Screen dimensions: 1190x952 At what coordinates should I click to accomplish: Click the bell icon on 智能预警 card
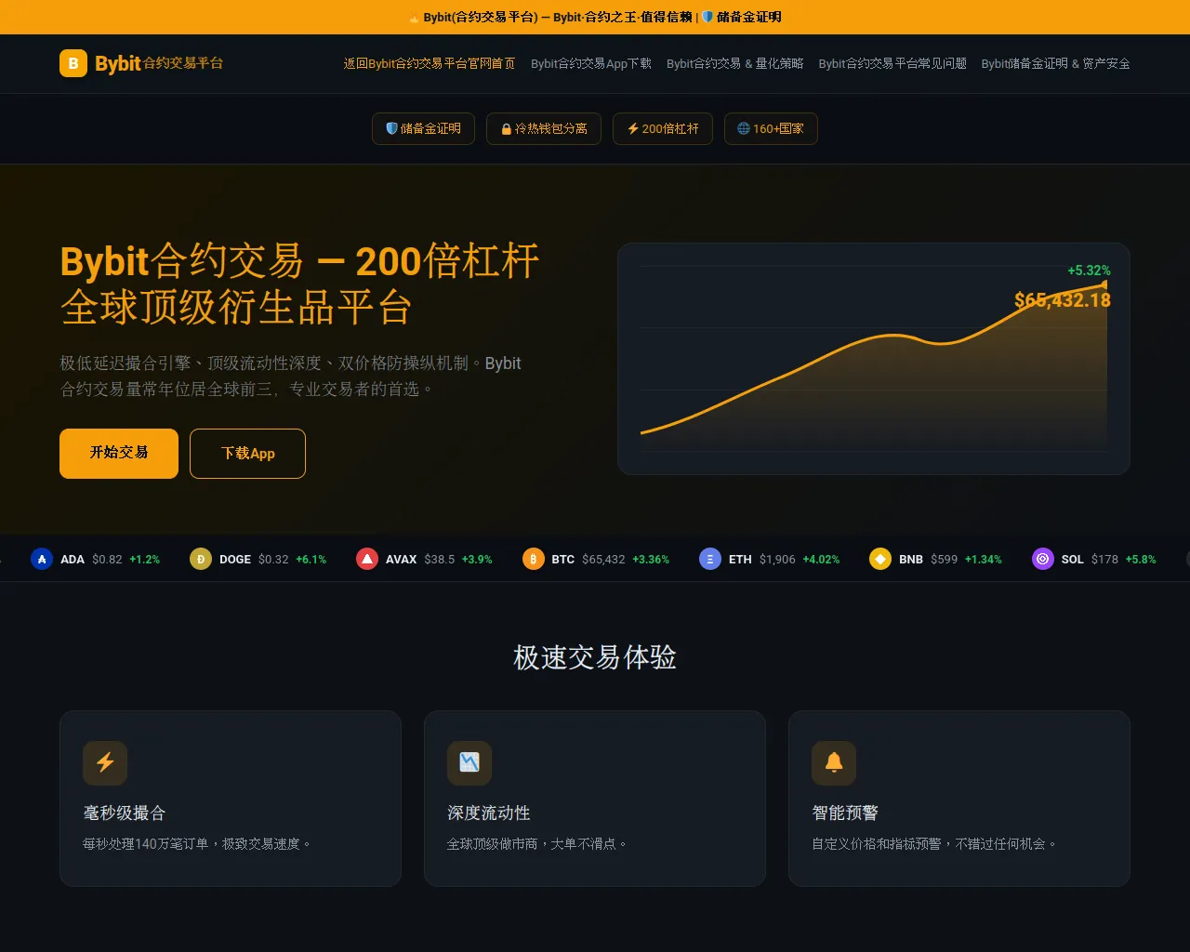click(x=834, y=763)
